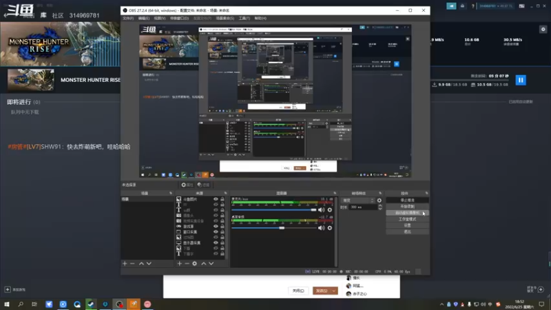Add a source with Sources panel plus icon
Screen dimensions: 551x310
click(x=179, y=263)
